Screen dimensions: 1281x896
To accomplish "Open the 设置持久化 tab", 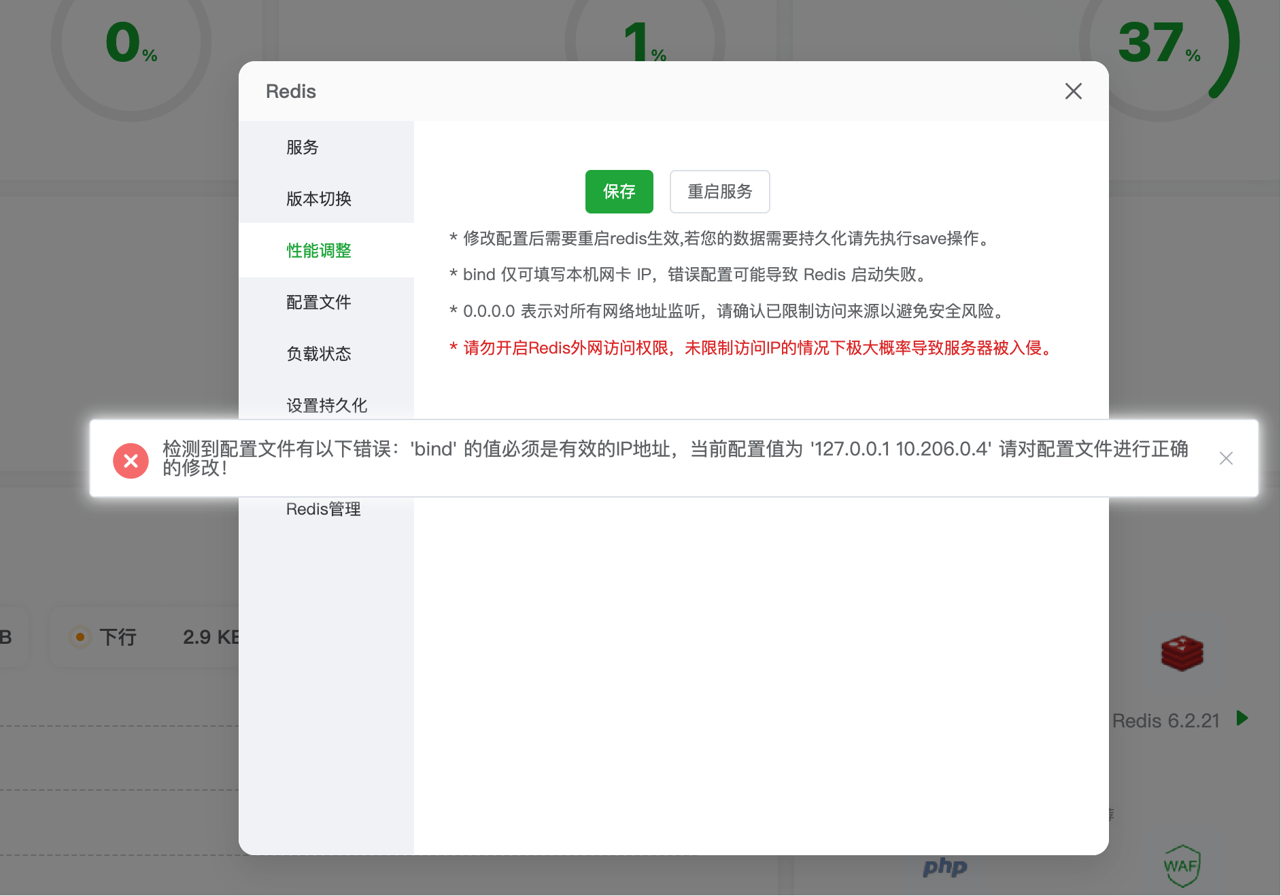I will click(326, 405).
